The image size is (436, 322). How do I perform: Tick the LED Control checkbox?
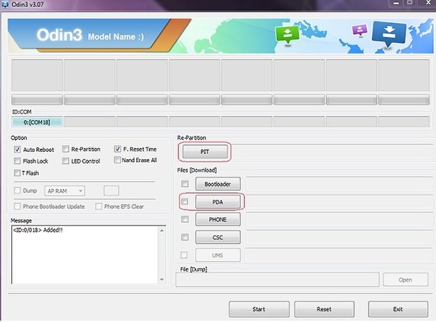[x=66, y=161]
